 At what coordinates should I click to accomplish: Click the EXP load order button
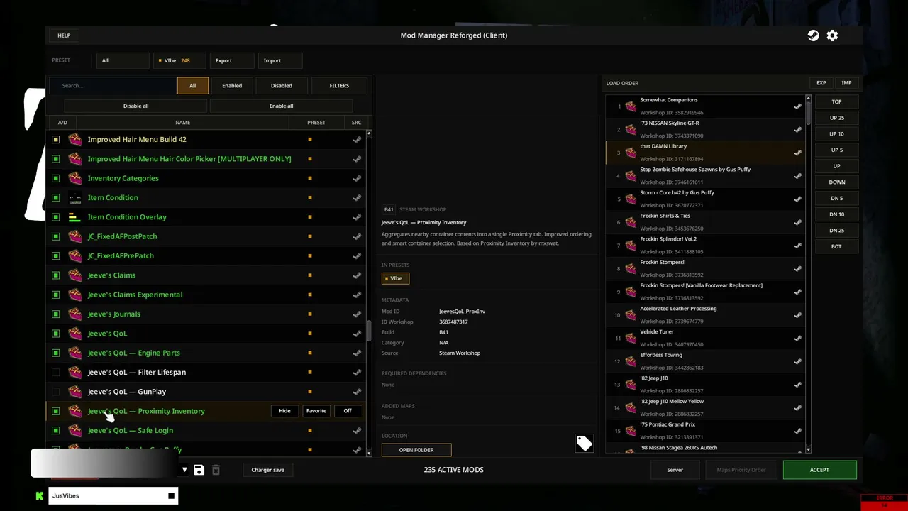pos(821,83)
